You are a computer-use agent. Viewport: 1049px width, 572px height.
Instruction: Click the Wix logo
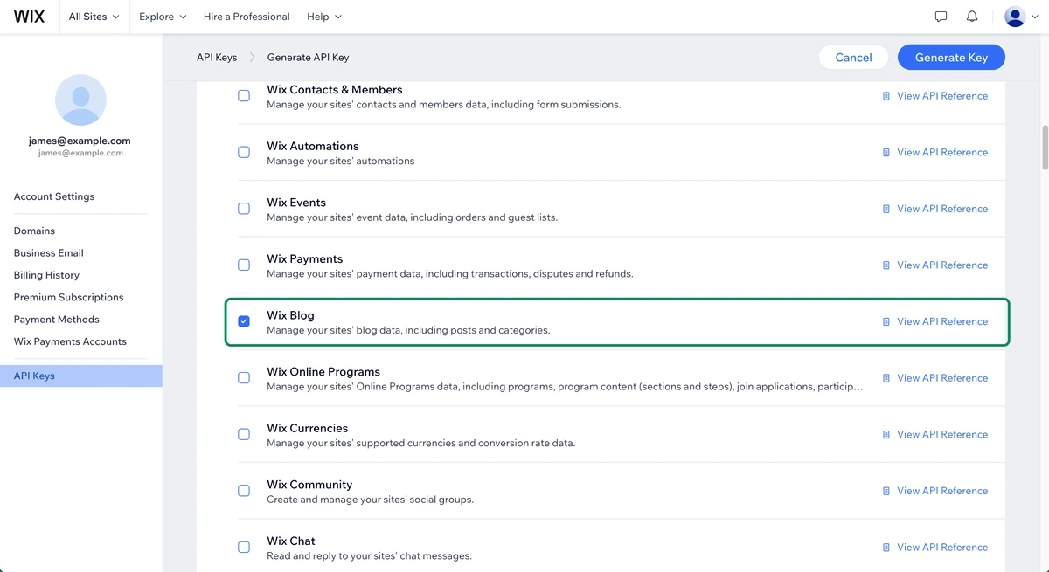[x=29, y=17]
